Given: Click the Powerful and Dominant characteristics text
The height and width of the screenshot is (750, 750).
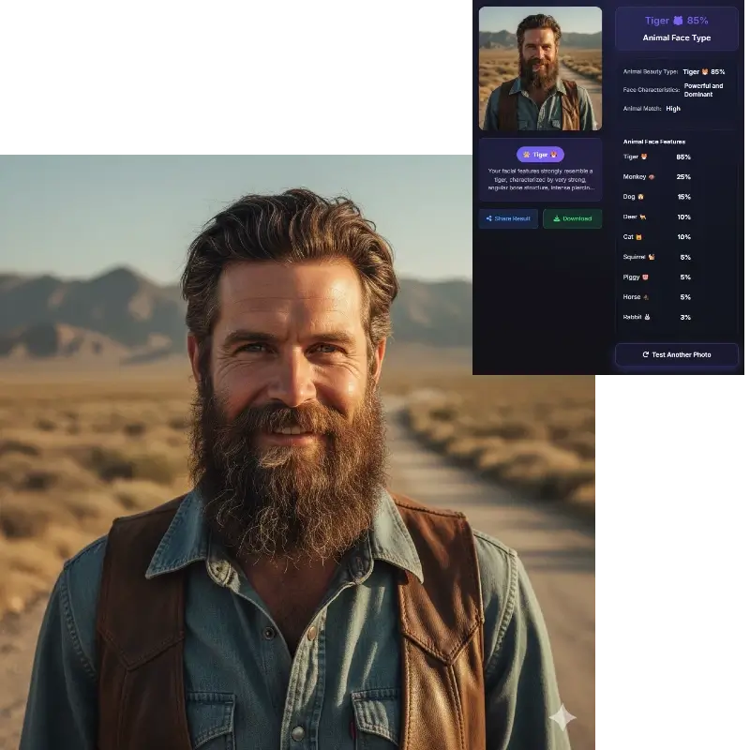Looking at the screenshot, I should [703, 89].
